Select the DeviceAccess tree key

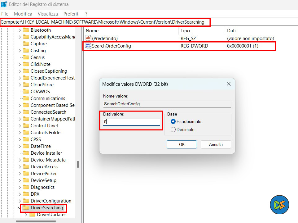point(45,167)
